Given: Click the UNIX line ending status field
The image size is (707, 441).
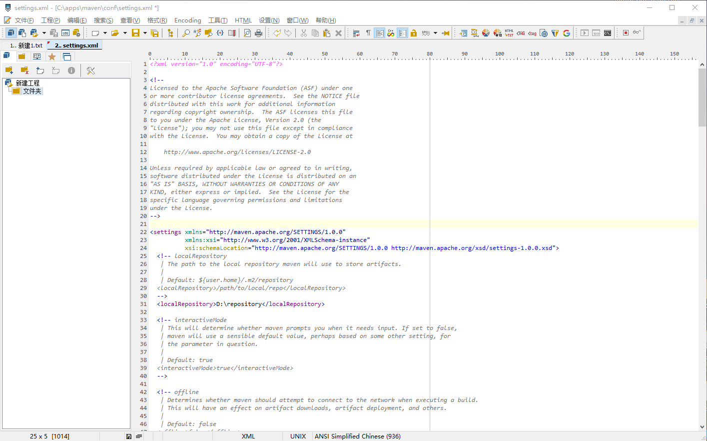Looking at the screenshot, I should pos(298,436).
